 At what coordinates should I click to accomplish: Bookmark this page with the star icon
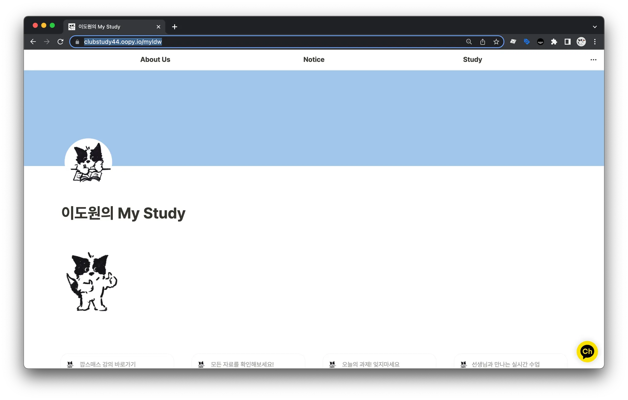coord(496,42)
